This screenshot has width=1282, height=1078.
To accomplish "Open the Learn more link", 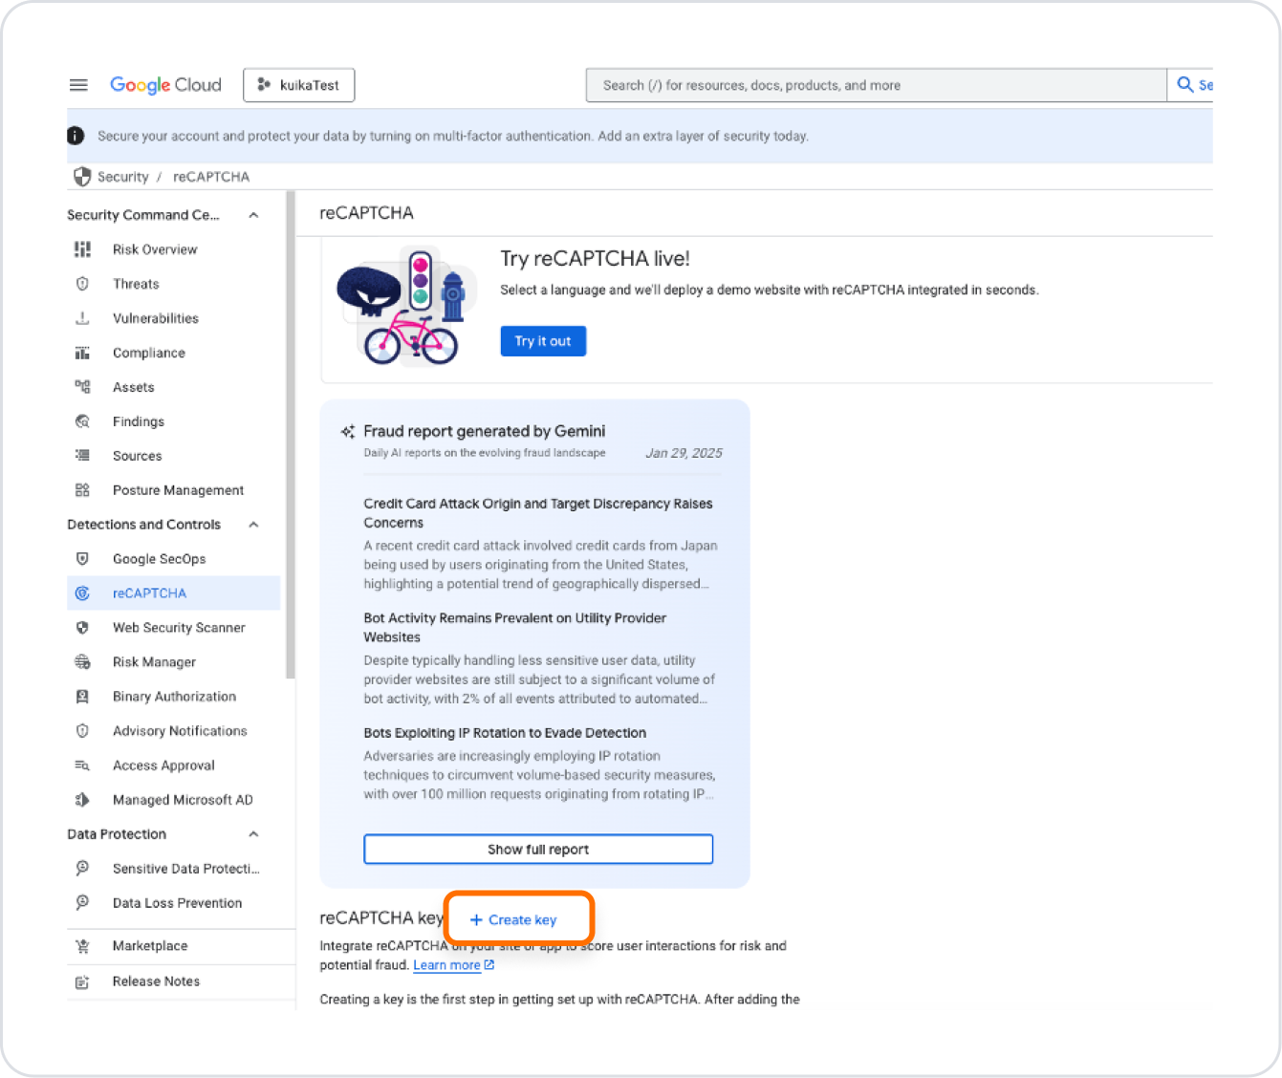I will coord(453,965).
